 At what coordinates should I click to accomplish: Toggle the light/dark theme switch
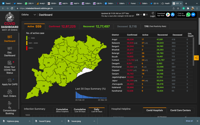point(145,15)
